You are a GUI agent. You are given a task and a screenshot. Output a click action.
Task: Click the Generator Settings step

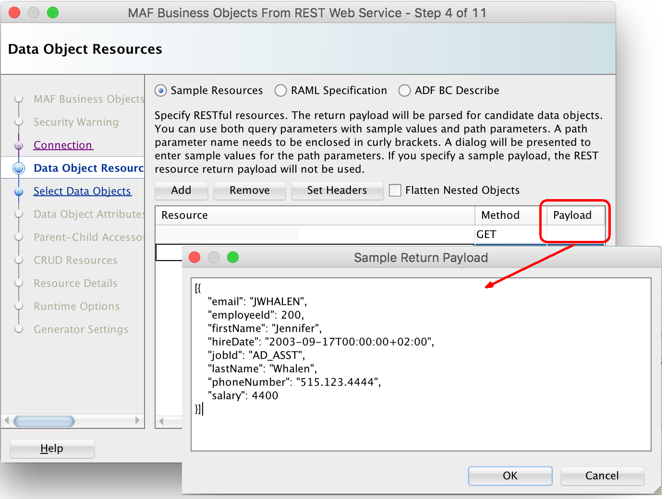(81, 329)
